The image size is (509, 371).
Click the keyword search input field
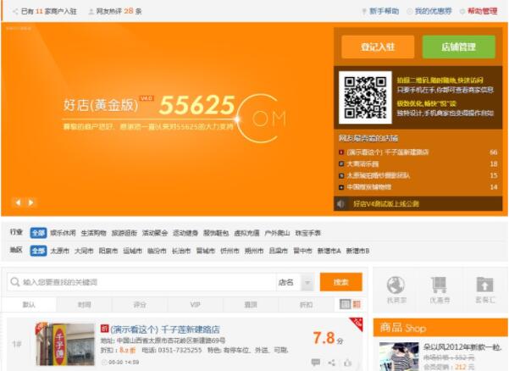[141, 282]
